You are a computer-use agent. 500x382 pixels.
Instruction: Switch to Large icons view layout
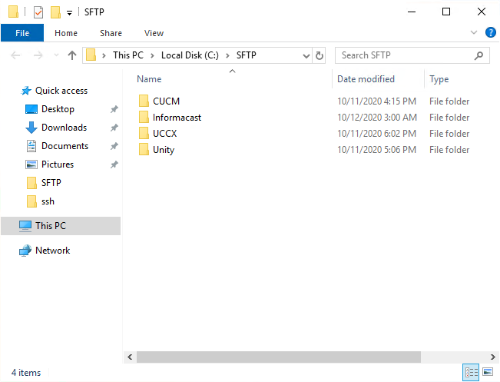[488, 372]
